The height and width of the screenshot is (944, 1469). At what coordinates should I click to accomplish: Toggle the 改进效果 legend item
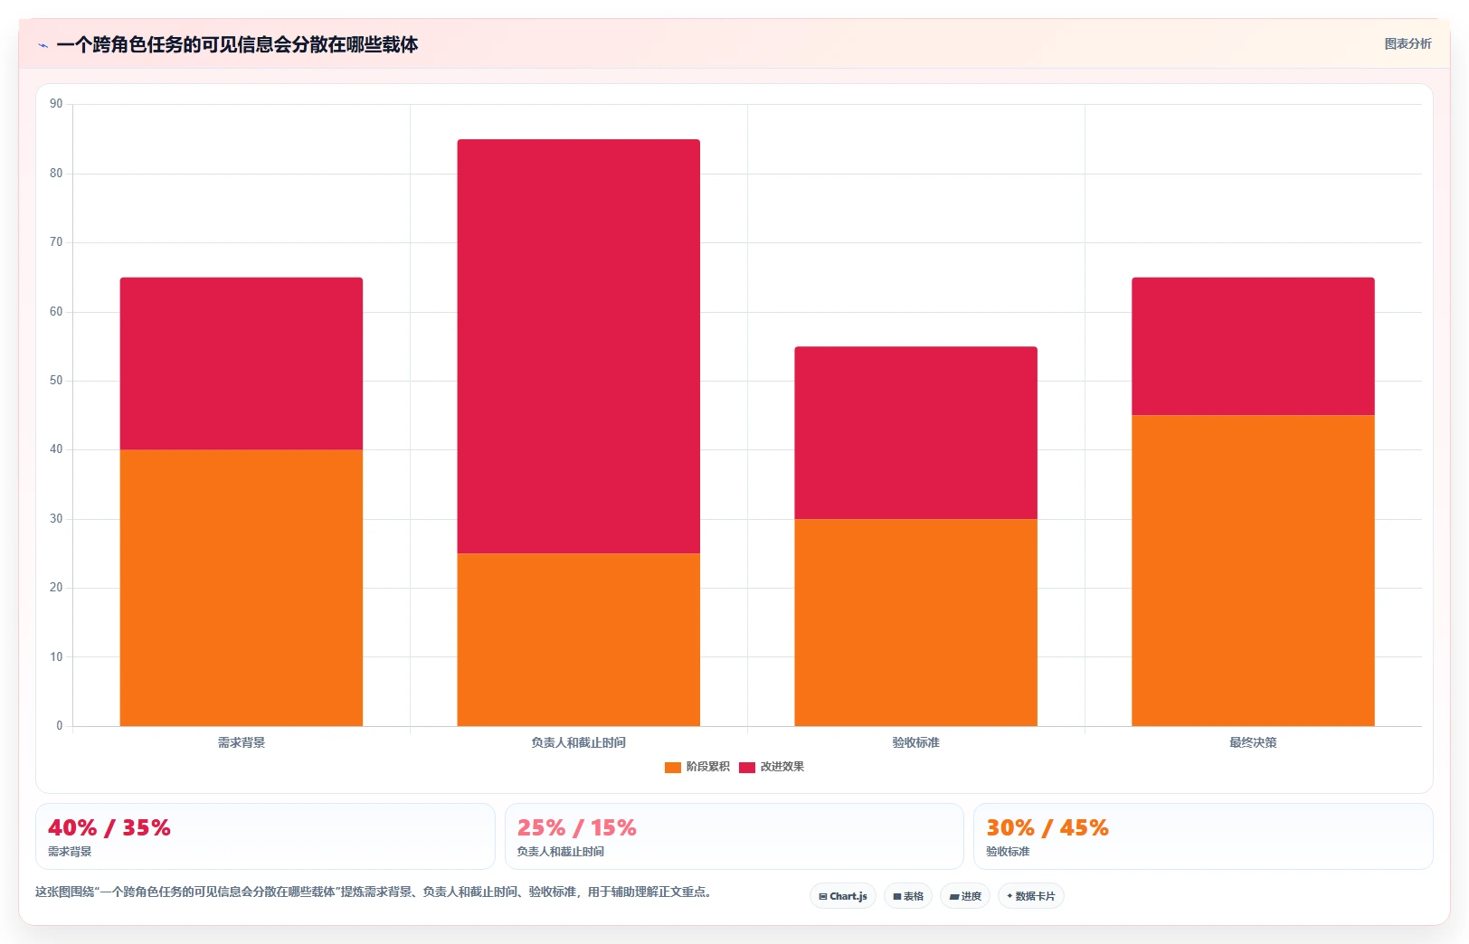[x=772, y=767]
